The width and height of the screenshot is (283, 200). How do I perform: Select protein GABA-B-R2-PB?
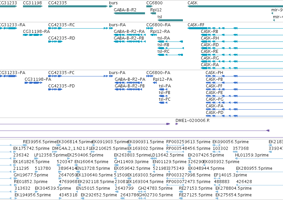[x=128, y=89]
